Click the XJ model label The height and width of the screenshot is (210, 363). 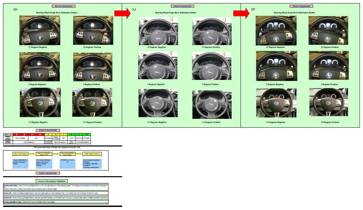pos(134,10)
